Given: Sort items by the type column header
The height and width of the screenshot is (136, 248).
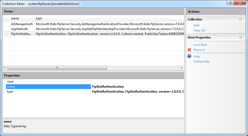Looking at the screenshot, I should [109, 18].
